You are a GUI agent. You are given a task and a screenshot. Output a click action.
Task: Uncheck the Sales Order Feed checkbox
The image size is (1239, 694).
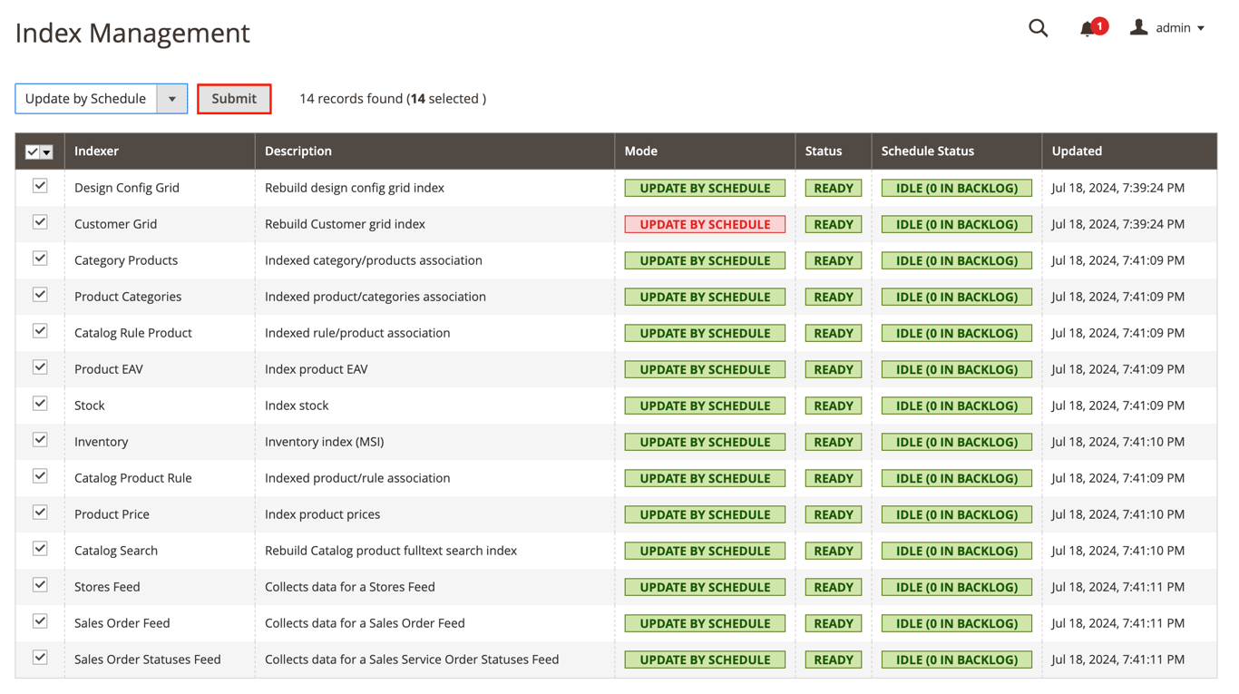click(x=40, y=621)
